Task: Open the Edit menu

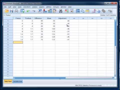Action: [10, 7]
